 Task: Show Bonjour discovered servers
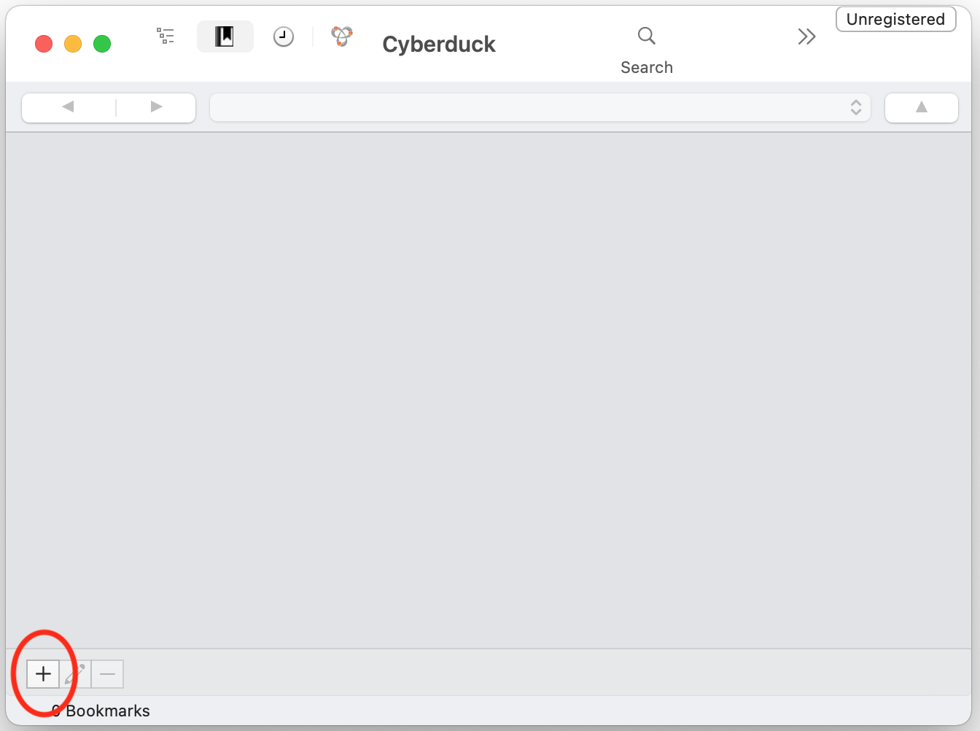[342, 36]
